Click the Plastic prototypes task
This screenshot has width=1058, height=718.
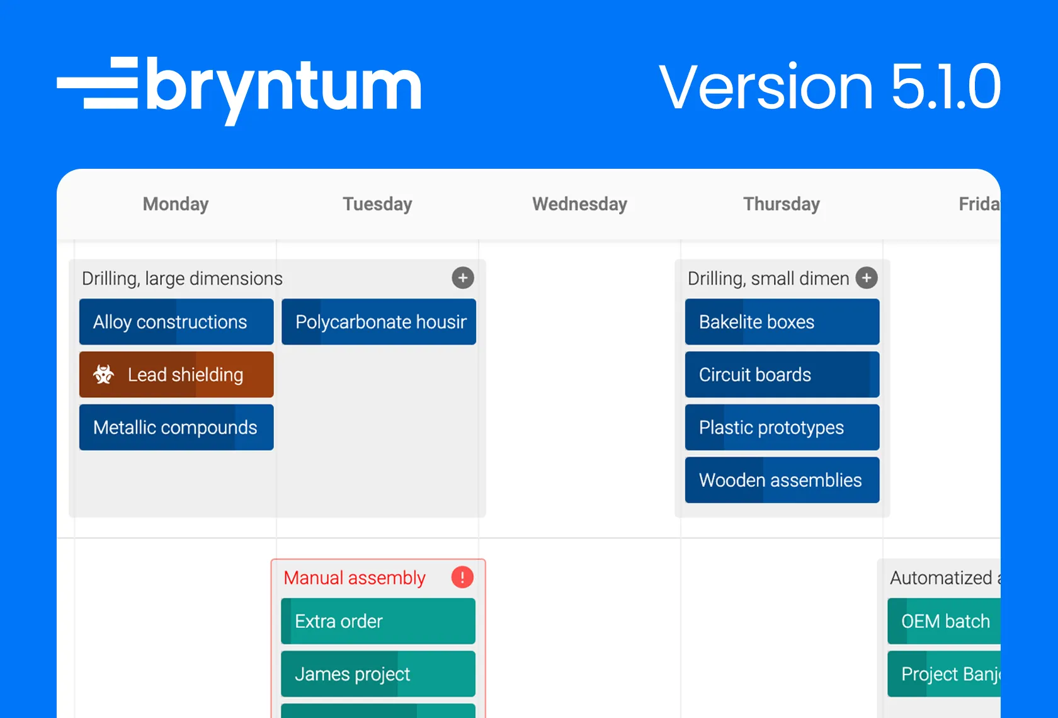click(782, 428)
